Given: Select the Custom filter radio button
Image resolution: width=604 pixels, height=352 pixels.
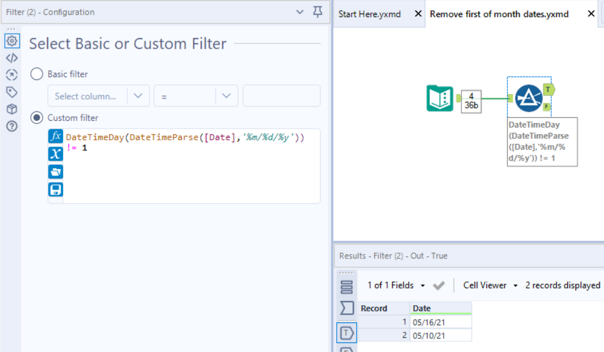Looking at the screenshot, I should pos(37,118).
